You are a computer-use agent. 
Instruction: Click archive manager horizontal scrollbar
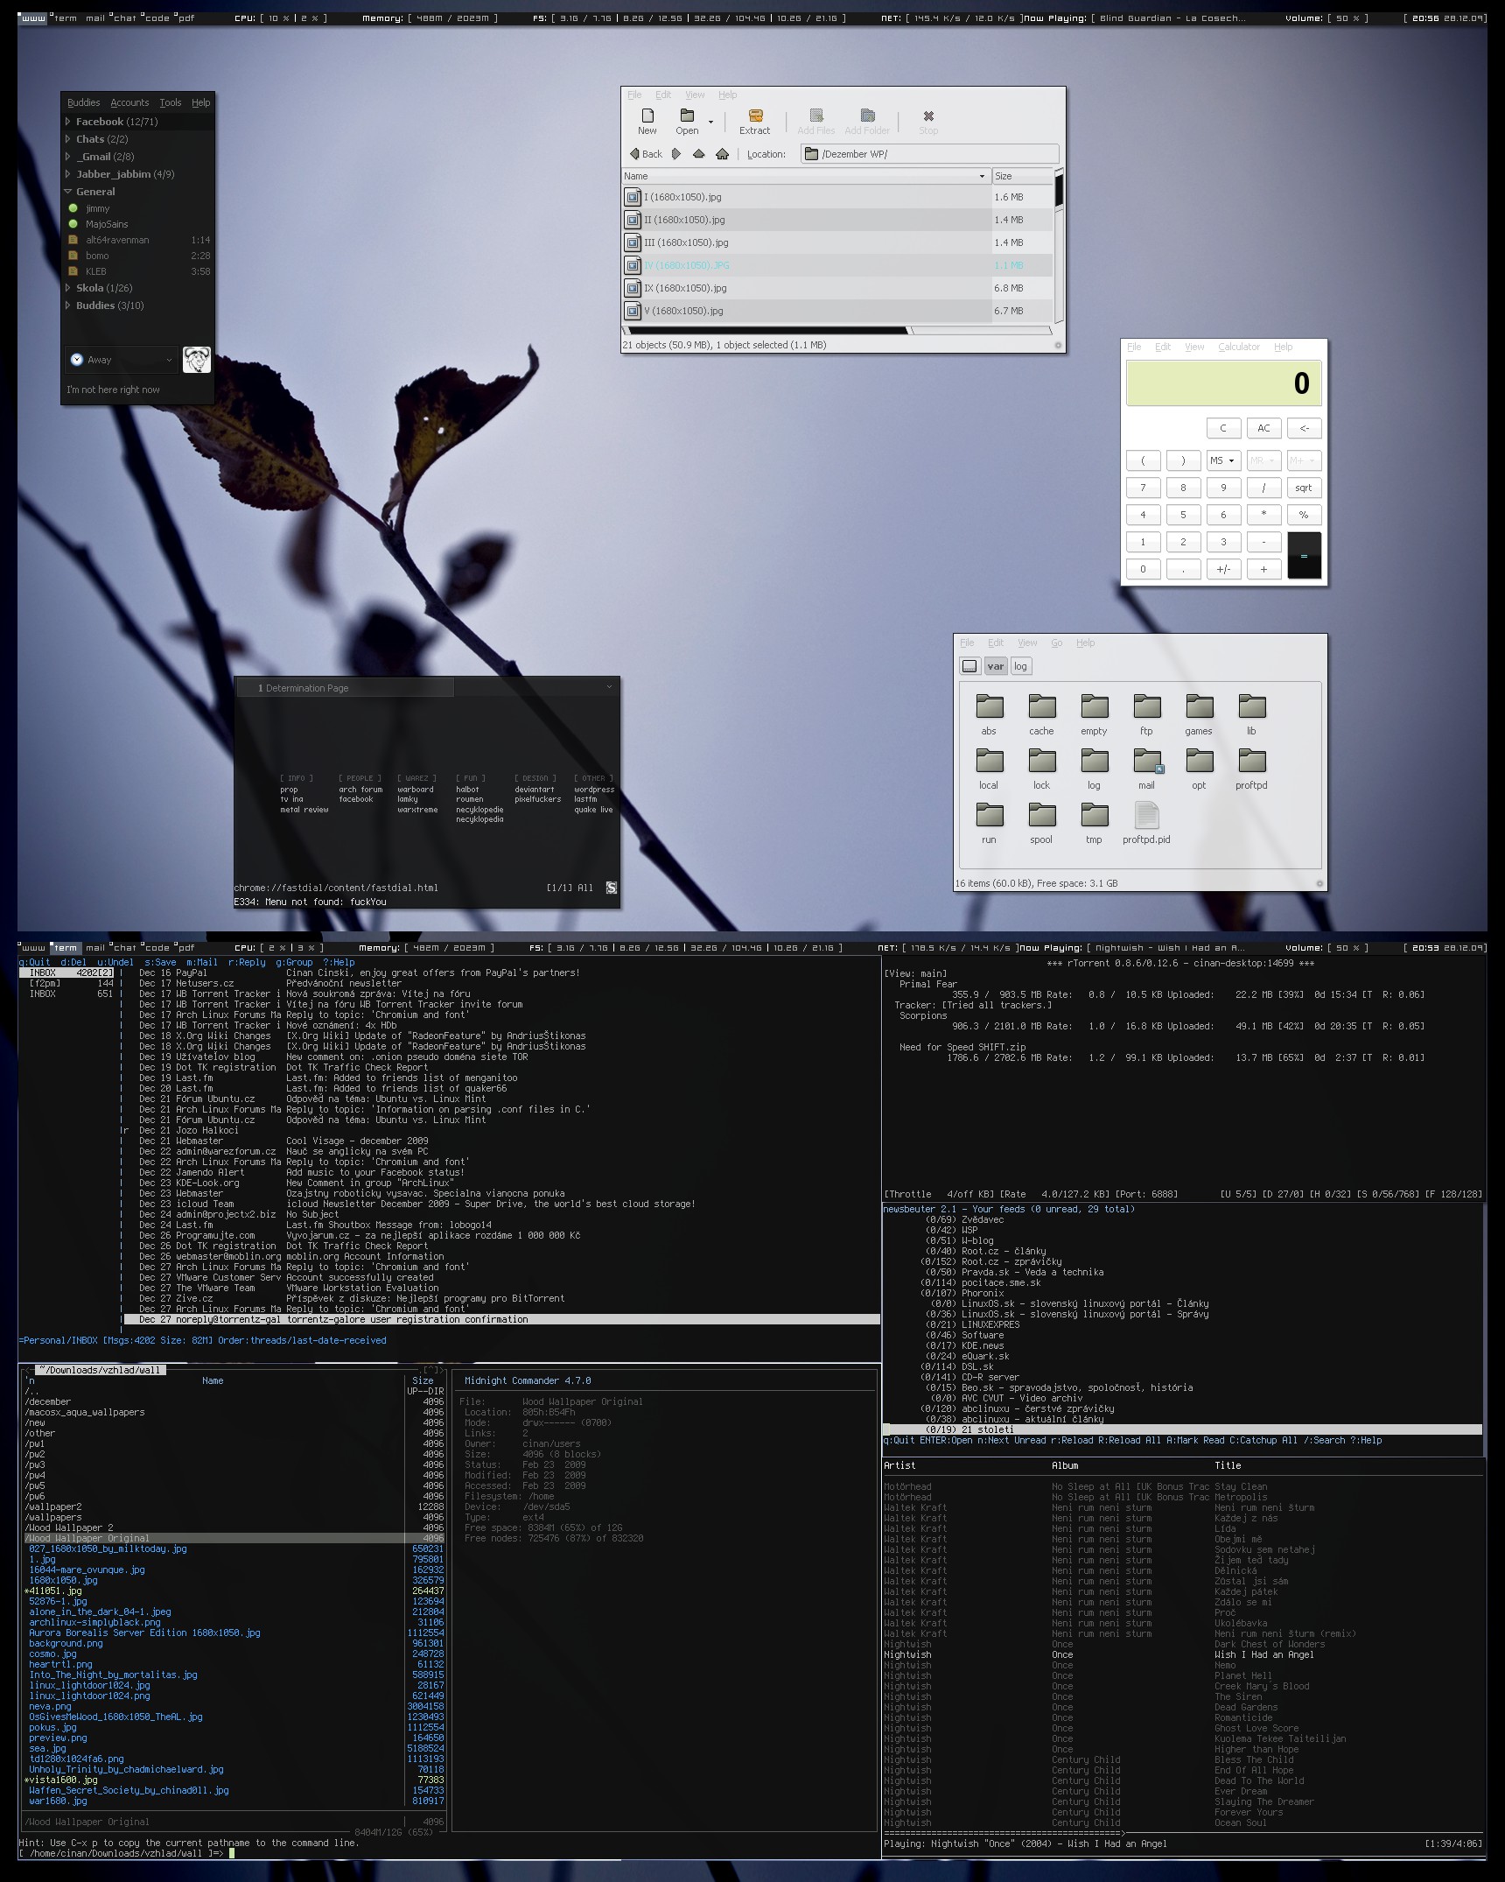[x=836, y=331]
